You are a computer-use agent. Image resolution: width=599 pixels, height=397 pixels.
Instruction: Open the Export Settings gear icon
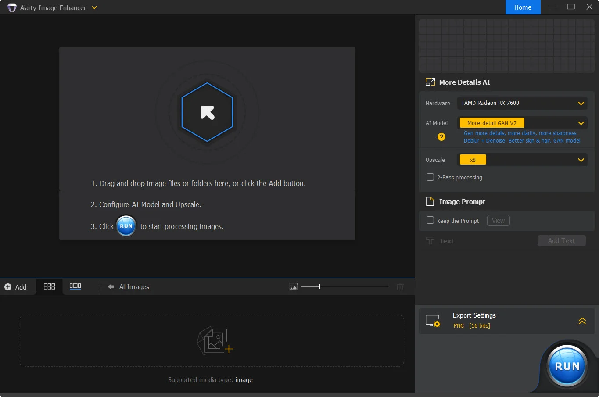pos(434,321)
